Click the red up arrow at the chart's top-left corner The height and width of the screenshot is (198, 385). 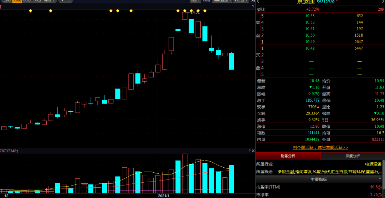tap(1, 7)
